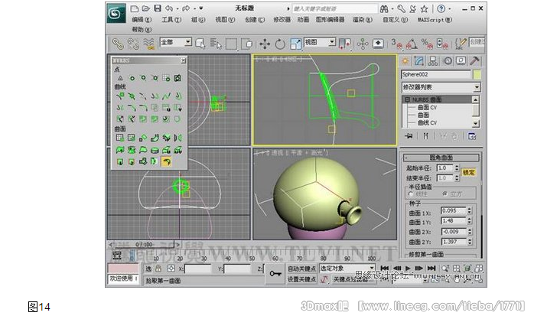Click the Use Pivot Point Center icon
The image size is (547, 319).
pyautogui.click(x=345, y=44)
